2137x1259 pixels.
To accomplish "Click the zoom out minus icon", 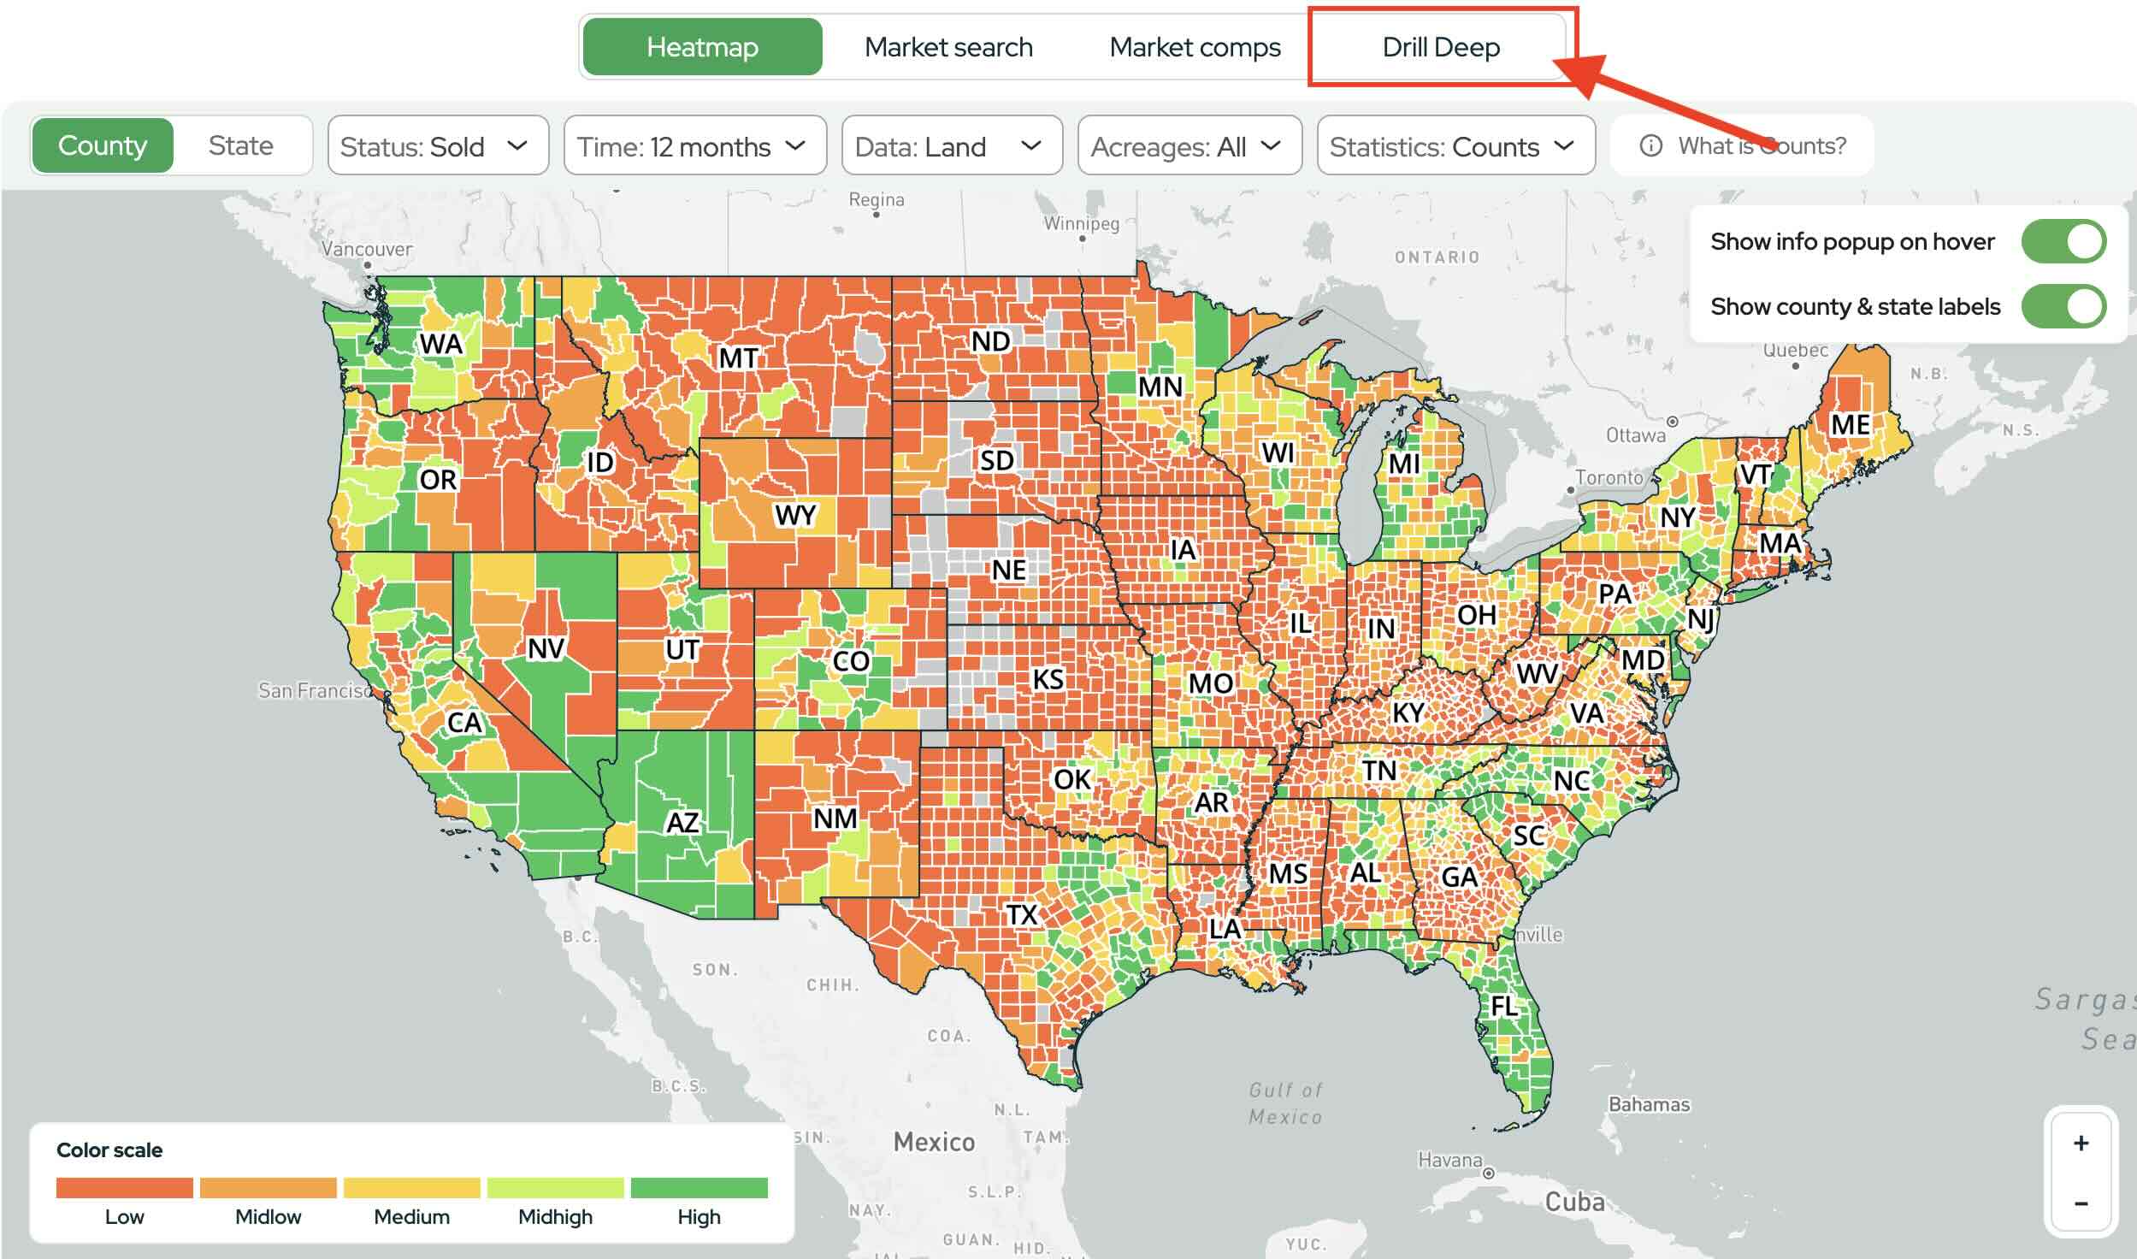I will [x=2081, y=1204].
